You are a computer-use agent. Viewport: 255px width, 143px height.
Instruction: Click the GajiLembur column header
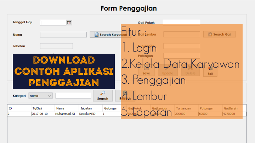(163, 108)
